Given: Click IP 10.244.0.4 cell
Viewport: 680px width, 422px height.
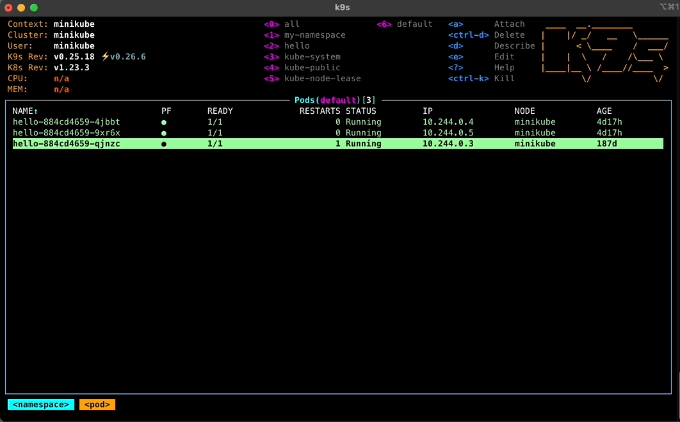Looking at the screenshot, I should point(448,121).
